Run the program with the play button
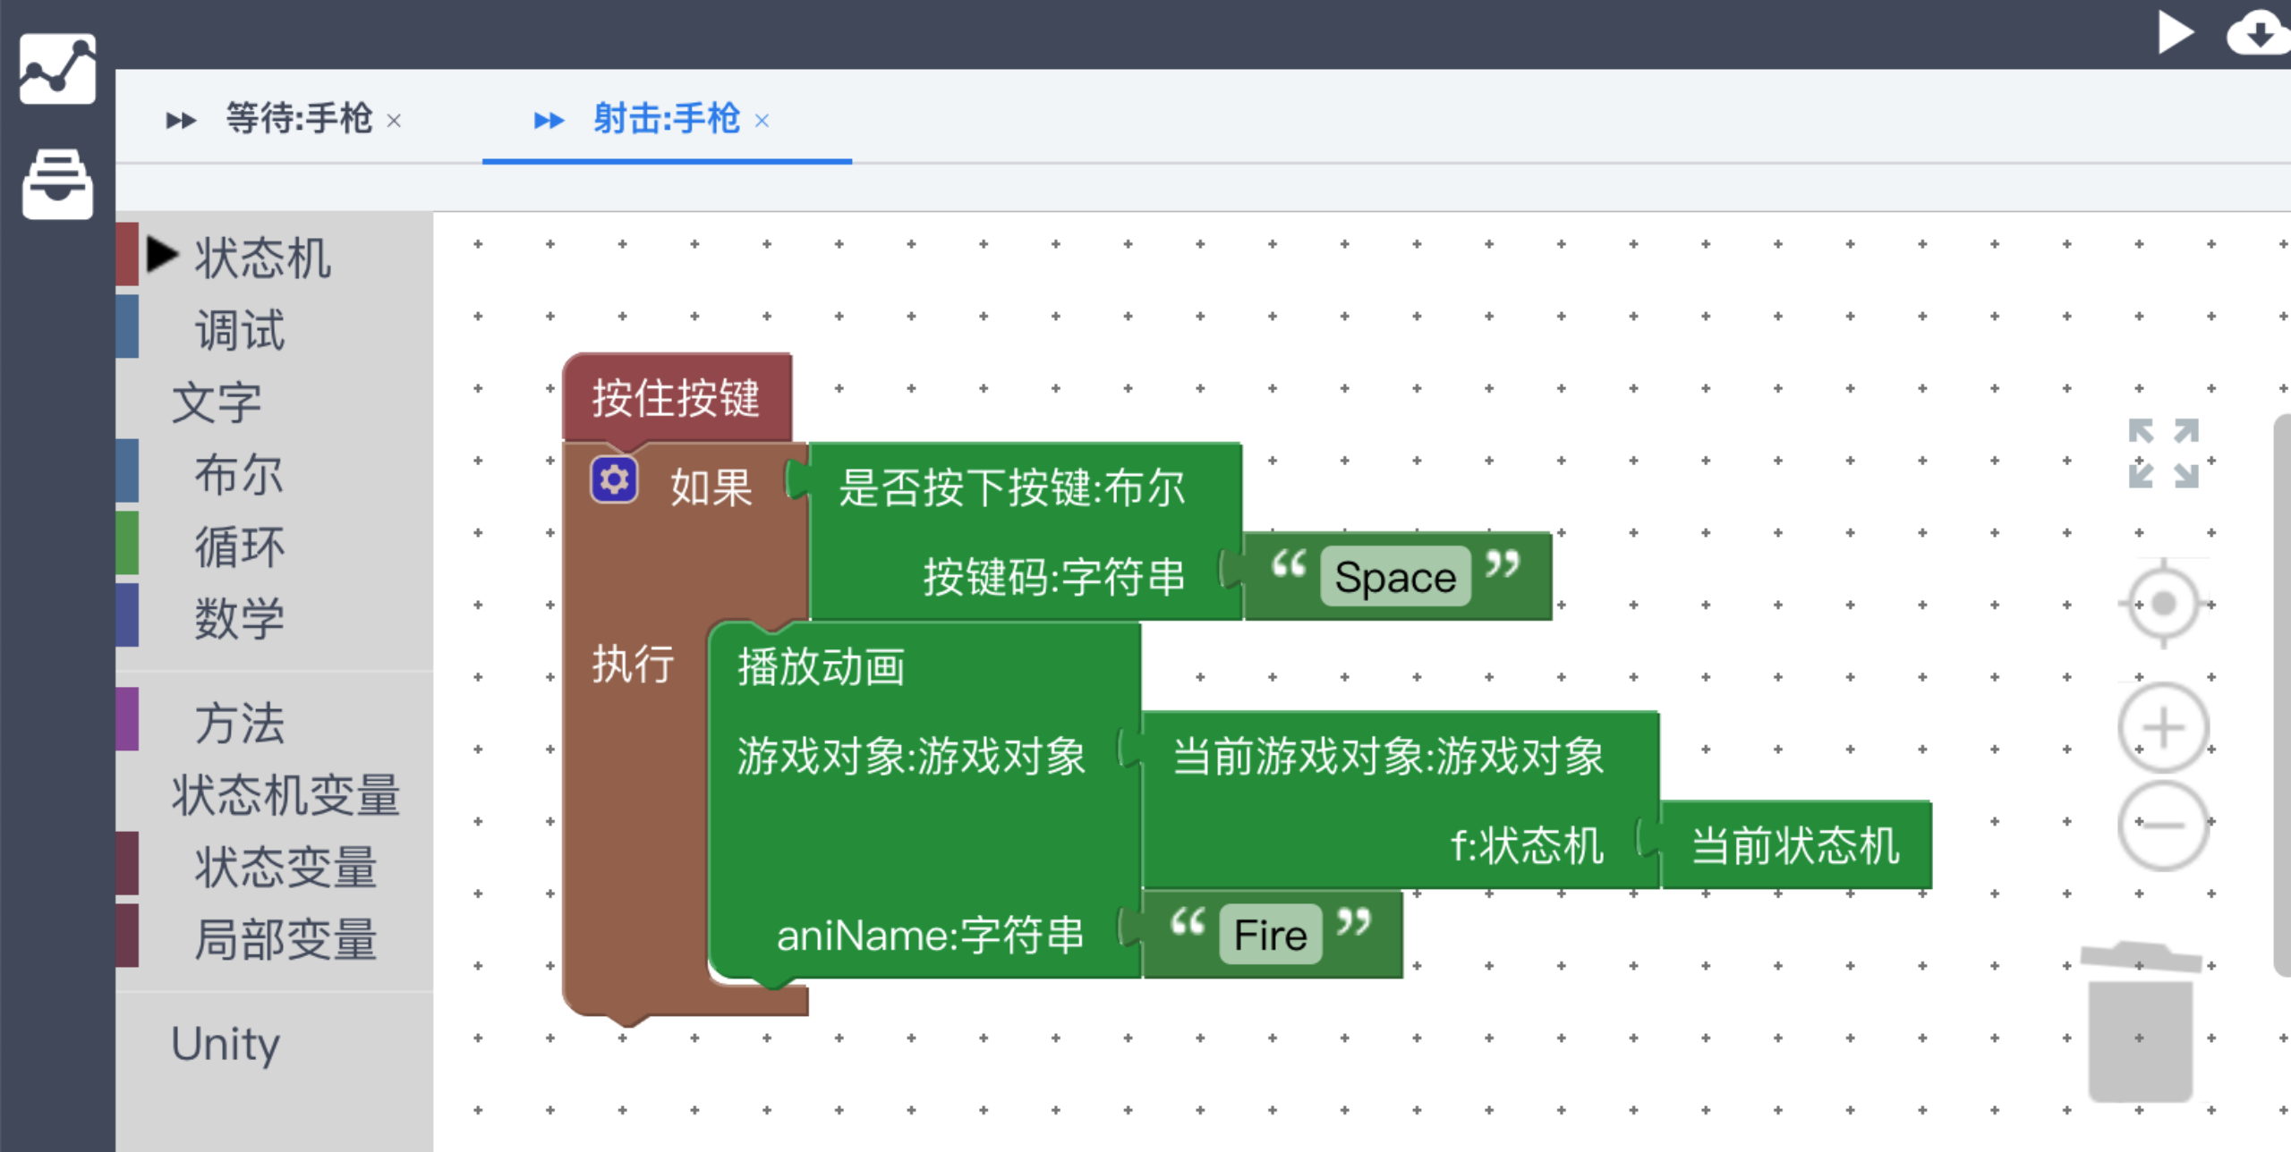The image size is (2291, 1152). point(2176,32)
